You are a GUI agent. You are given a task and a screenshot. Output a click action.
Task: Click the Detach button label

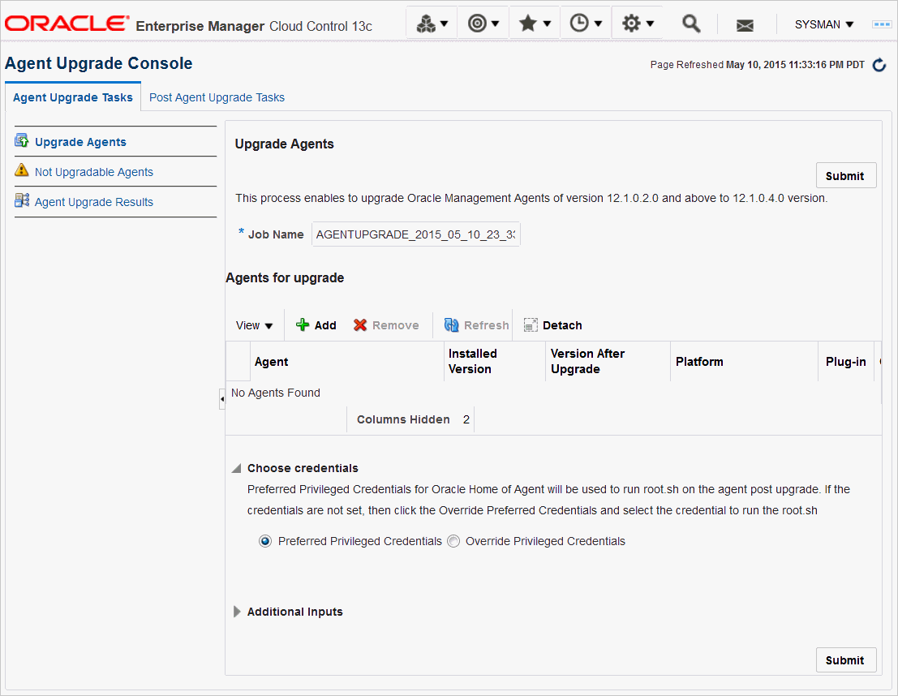coord(562,325)
